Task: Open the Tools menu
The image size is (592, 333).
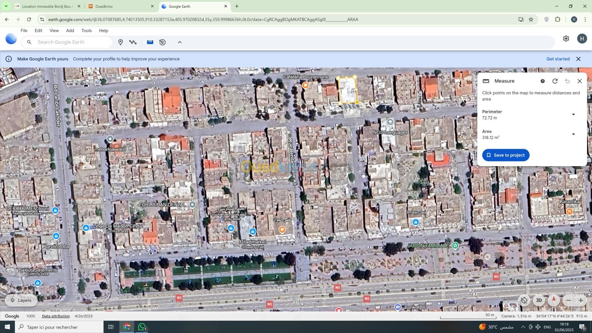Action: 87,31
